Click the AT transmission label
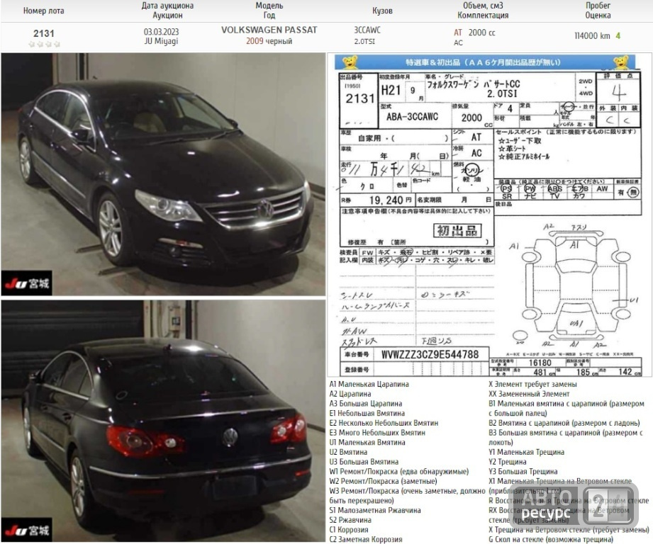This screenshot has height=544, width=653. pyautogui.click(x=458, y=33)
